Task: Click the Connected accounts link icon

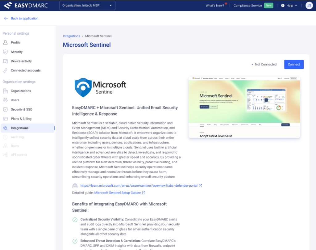Action: 6,70
